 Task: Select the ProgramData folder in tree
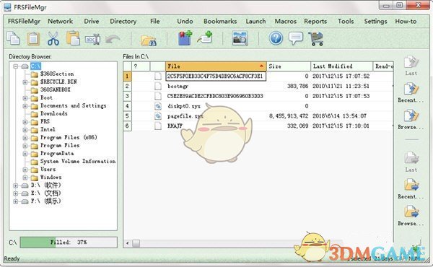[57, 153]
